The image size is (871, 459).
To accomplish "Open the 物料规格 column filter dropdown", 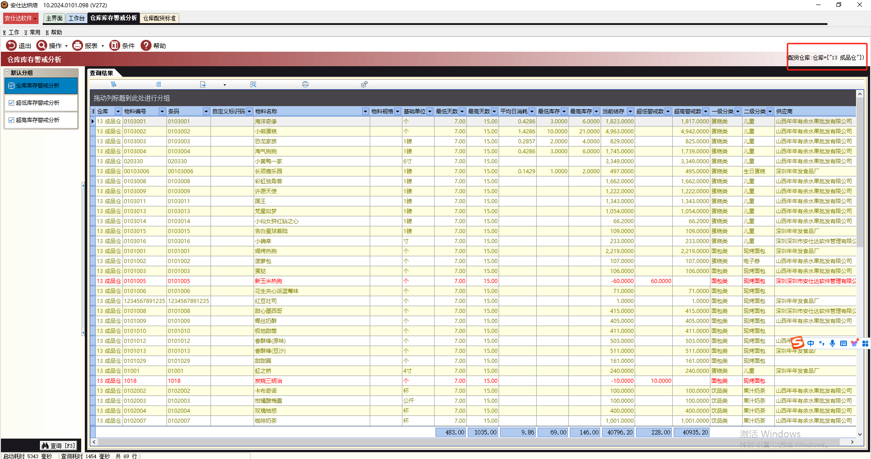I will pyautogui.click(x=397, y=112).
